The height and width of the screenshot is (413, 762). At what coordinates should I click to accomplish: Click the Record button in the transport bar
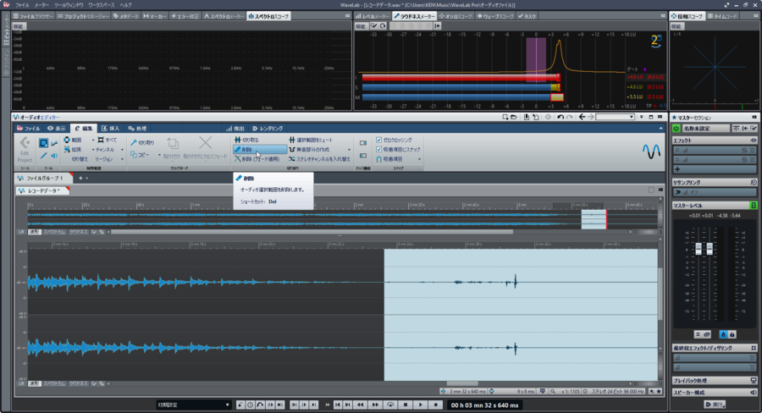[x=436, y=405]
